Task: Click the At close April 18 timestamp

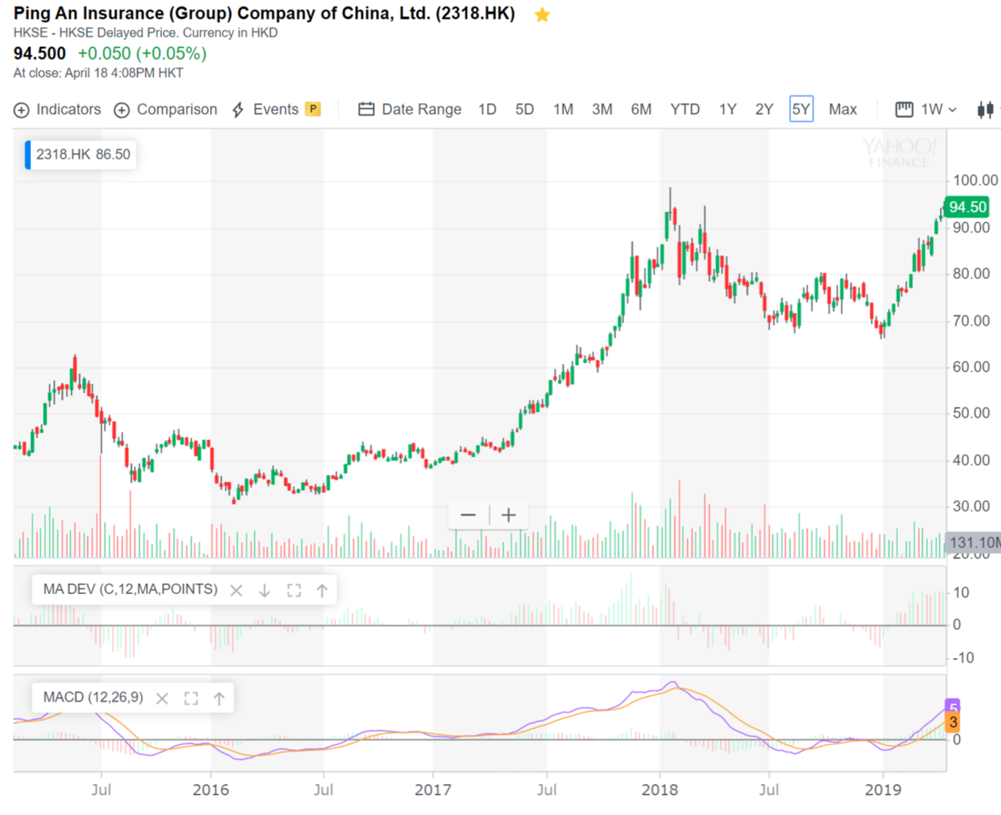Action: click(x=98, y=73)
